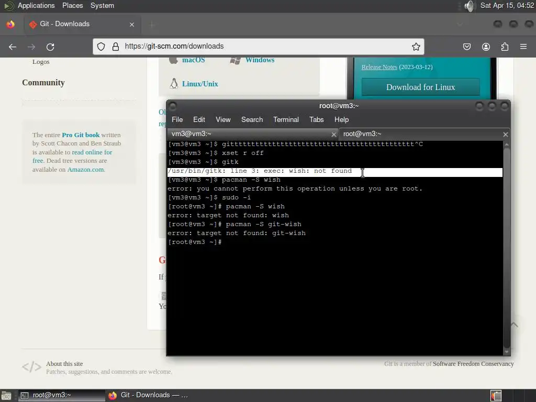Switch to vm3@vm3:~ terminal tab
Screen dimensions: 536x402
pos(252,134)
